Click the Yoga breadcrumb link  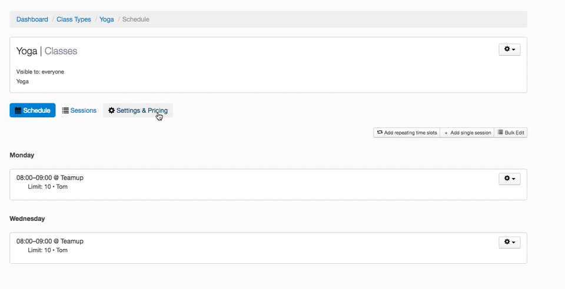107,19
